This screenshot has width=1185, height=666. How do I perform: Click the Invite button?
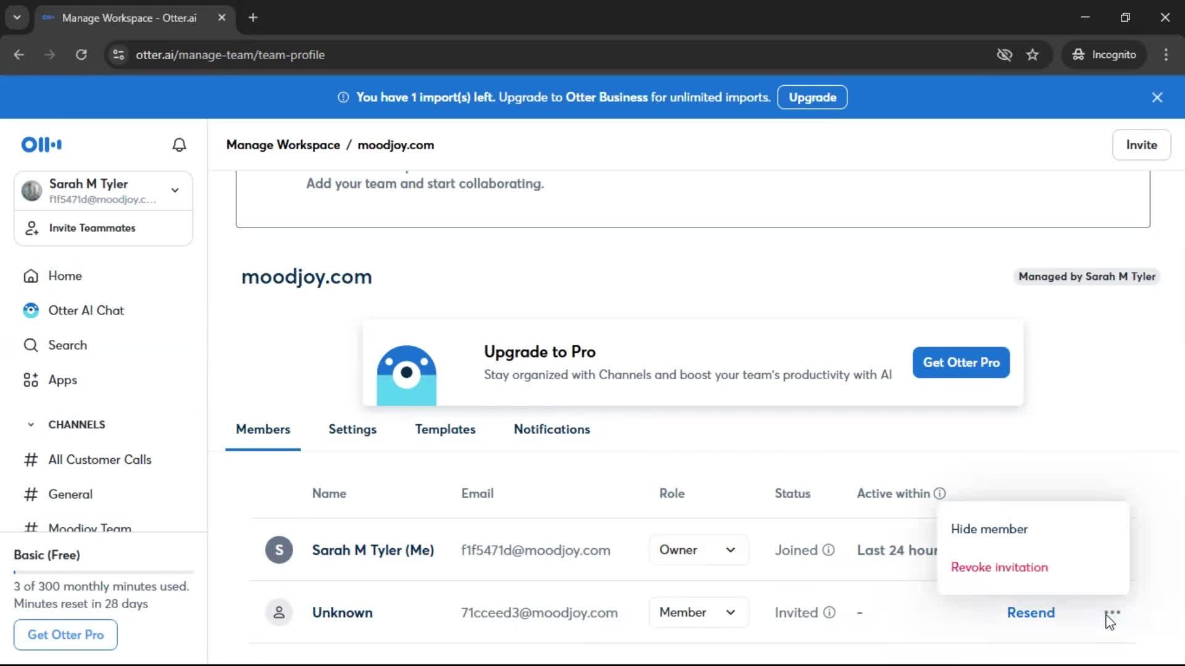tap(1141, 145)
